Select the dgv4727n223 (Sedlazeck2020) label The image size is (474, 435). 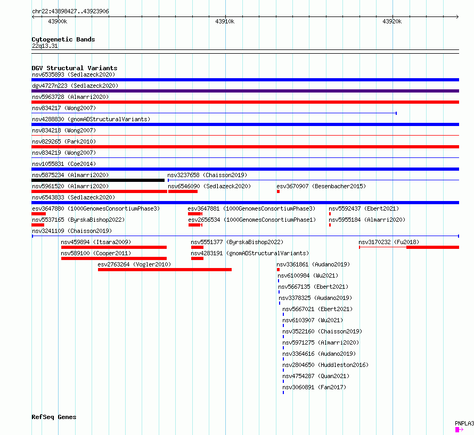[75, 86]
